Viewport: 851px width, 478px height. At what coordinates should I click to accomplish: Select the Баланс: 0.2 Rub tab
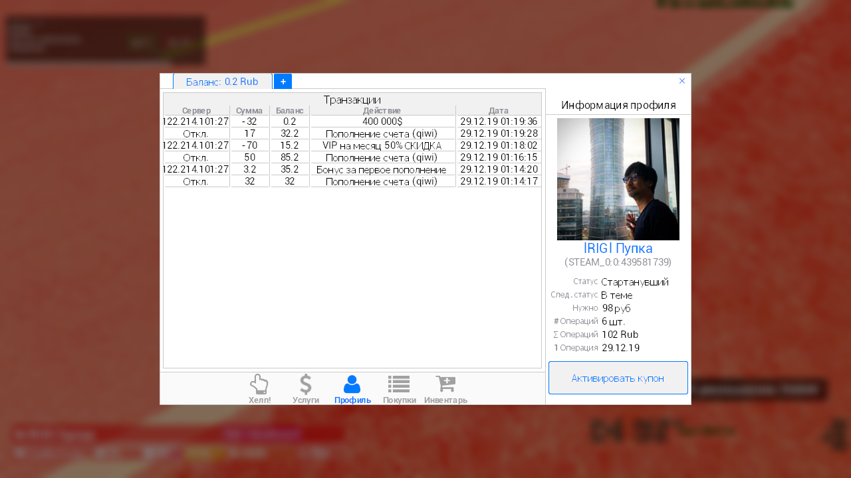pyautogui.click(x=222, y=82)
